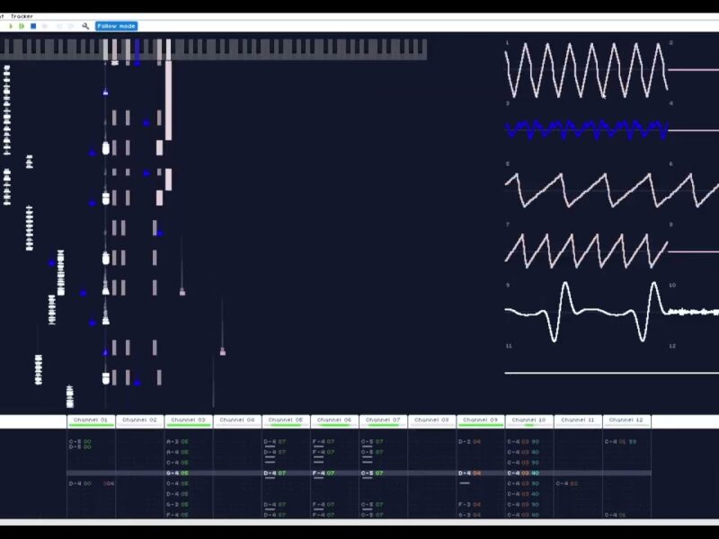Toggle mute on Channel 08 header
Screen dimensions: 719x539
click(432, 421)
